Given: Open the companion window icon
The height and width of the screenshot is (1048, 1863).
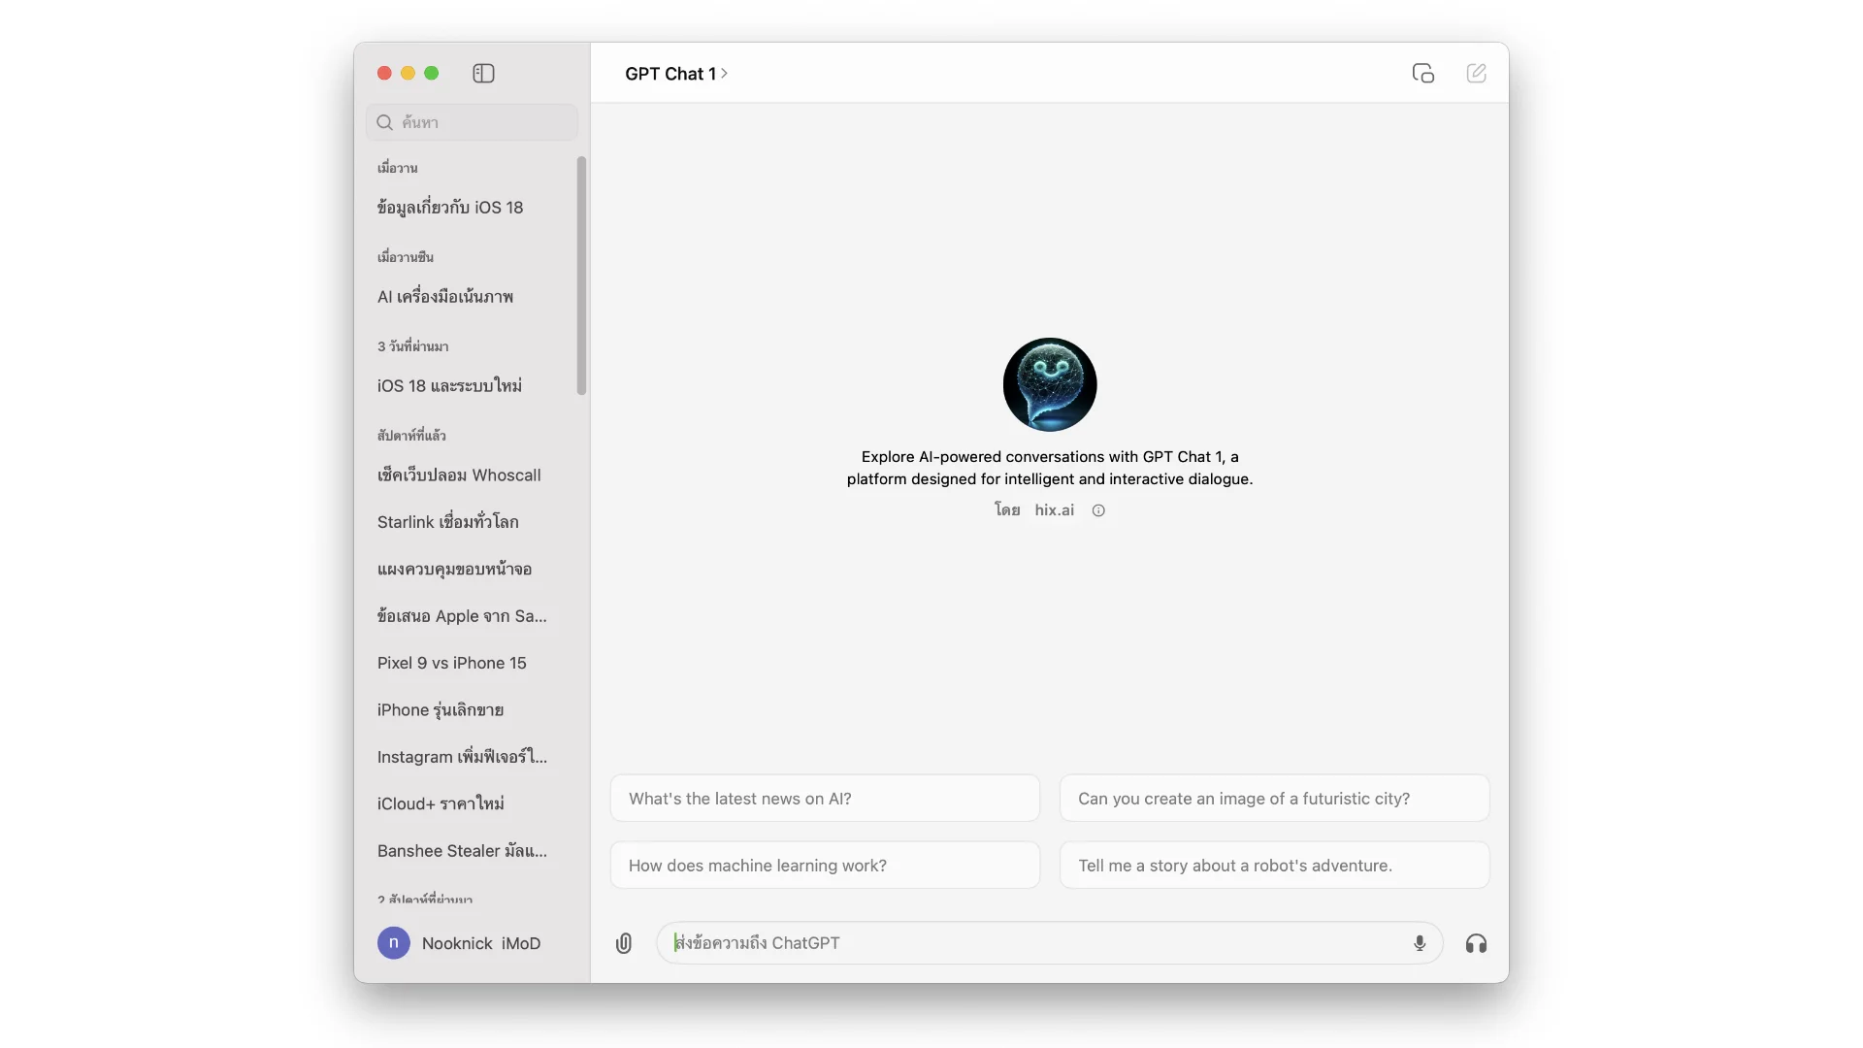Looking at the screenshot, I should coord(1422,74).
